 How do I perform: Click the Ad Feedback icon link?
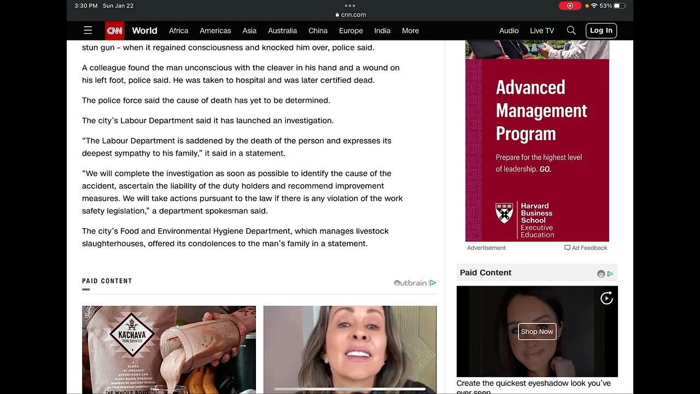586,248
